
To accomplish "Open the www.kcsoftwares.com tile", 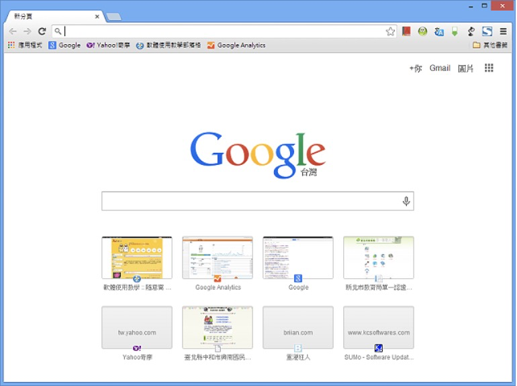I will (379, 328).
